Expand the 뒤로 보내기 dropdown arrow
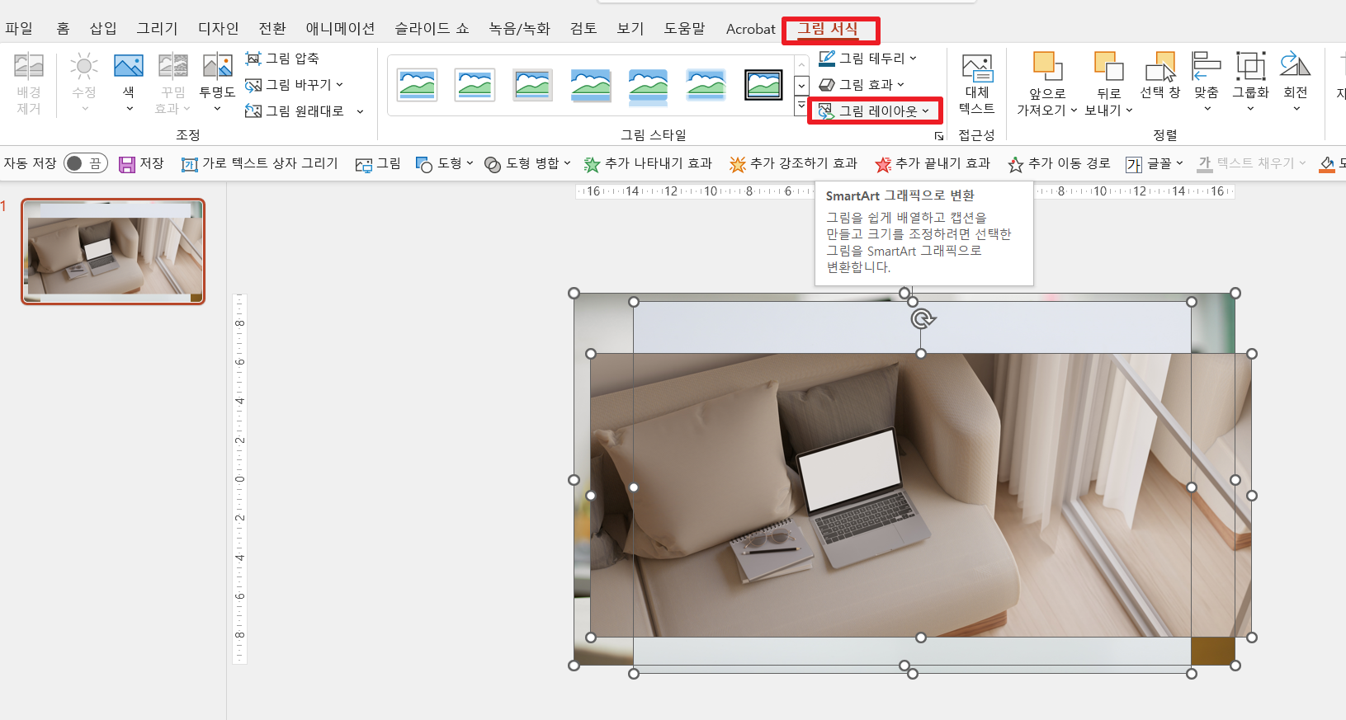This screenshot has height=720, width=1346. [x=1129, y=111]
